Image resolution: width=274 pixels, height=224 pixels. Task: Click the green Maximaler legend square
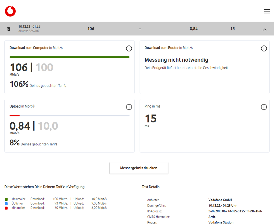[6, 199]
